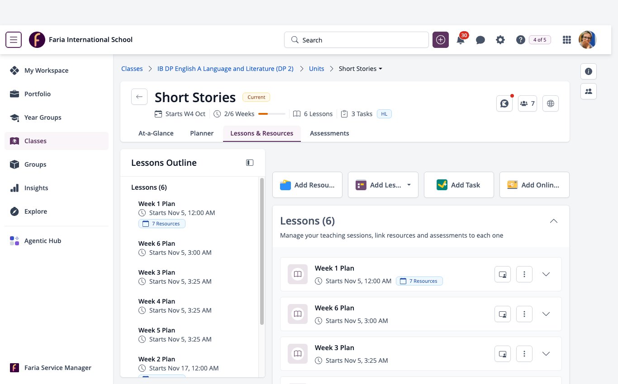The image size is (618, 384).
Task: Open the app launcher grid icon
Action: click(566, 40)
